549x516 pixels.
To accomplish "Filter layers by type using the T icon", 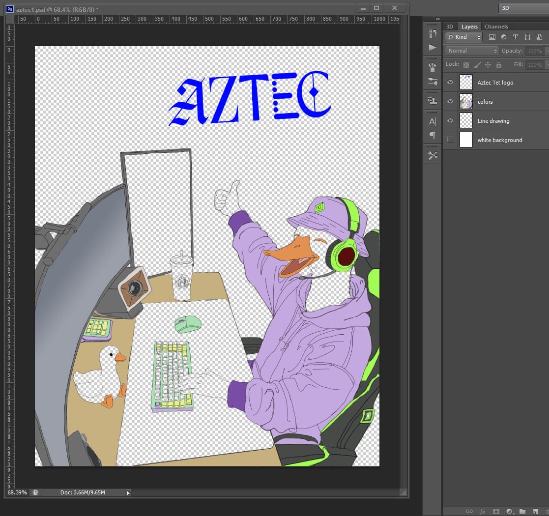I will [x=516, y=37].
